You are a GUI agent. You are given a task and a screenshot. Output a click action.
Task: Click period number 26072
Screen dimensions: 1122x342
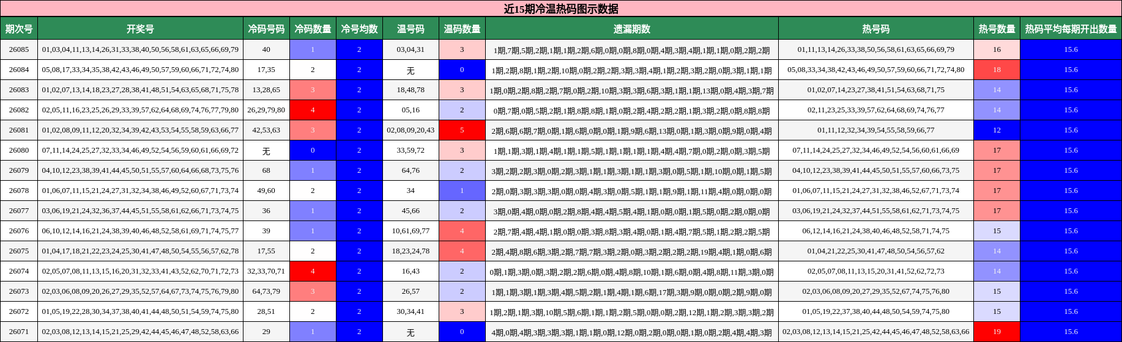pos(19,311)
